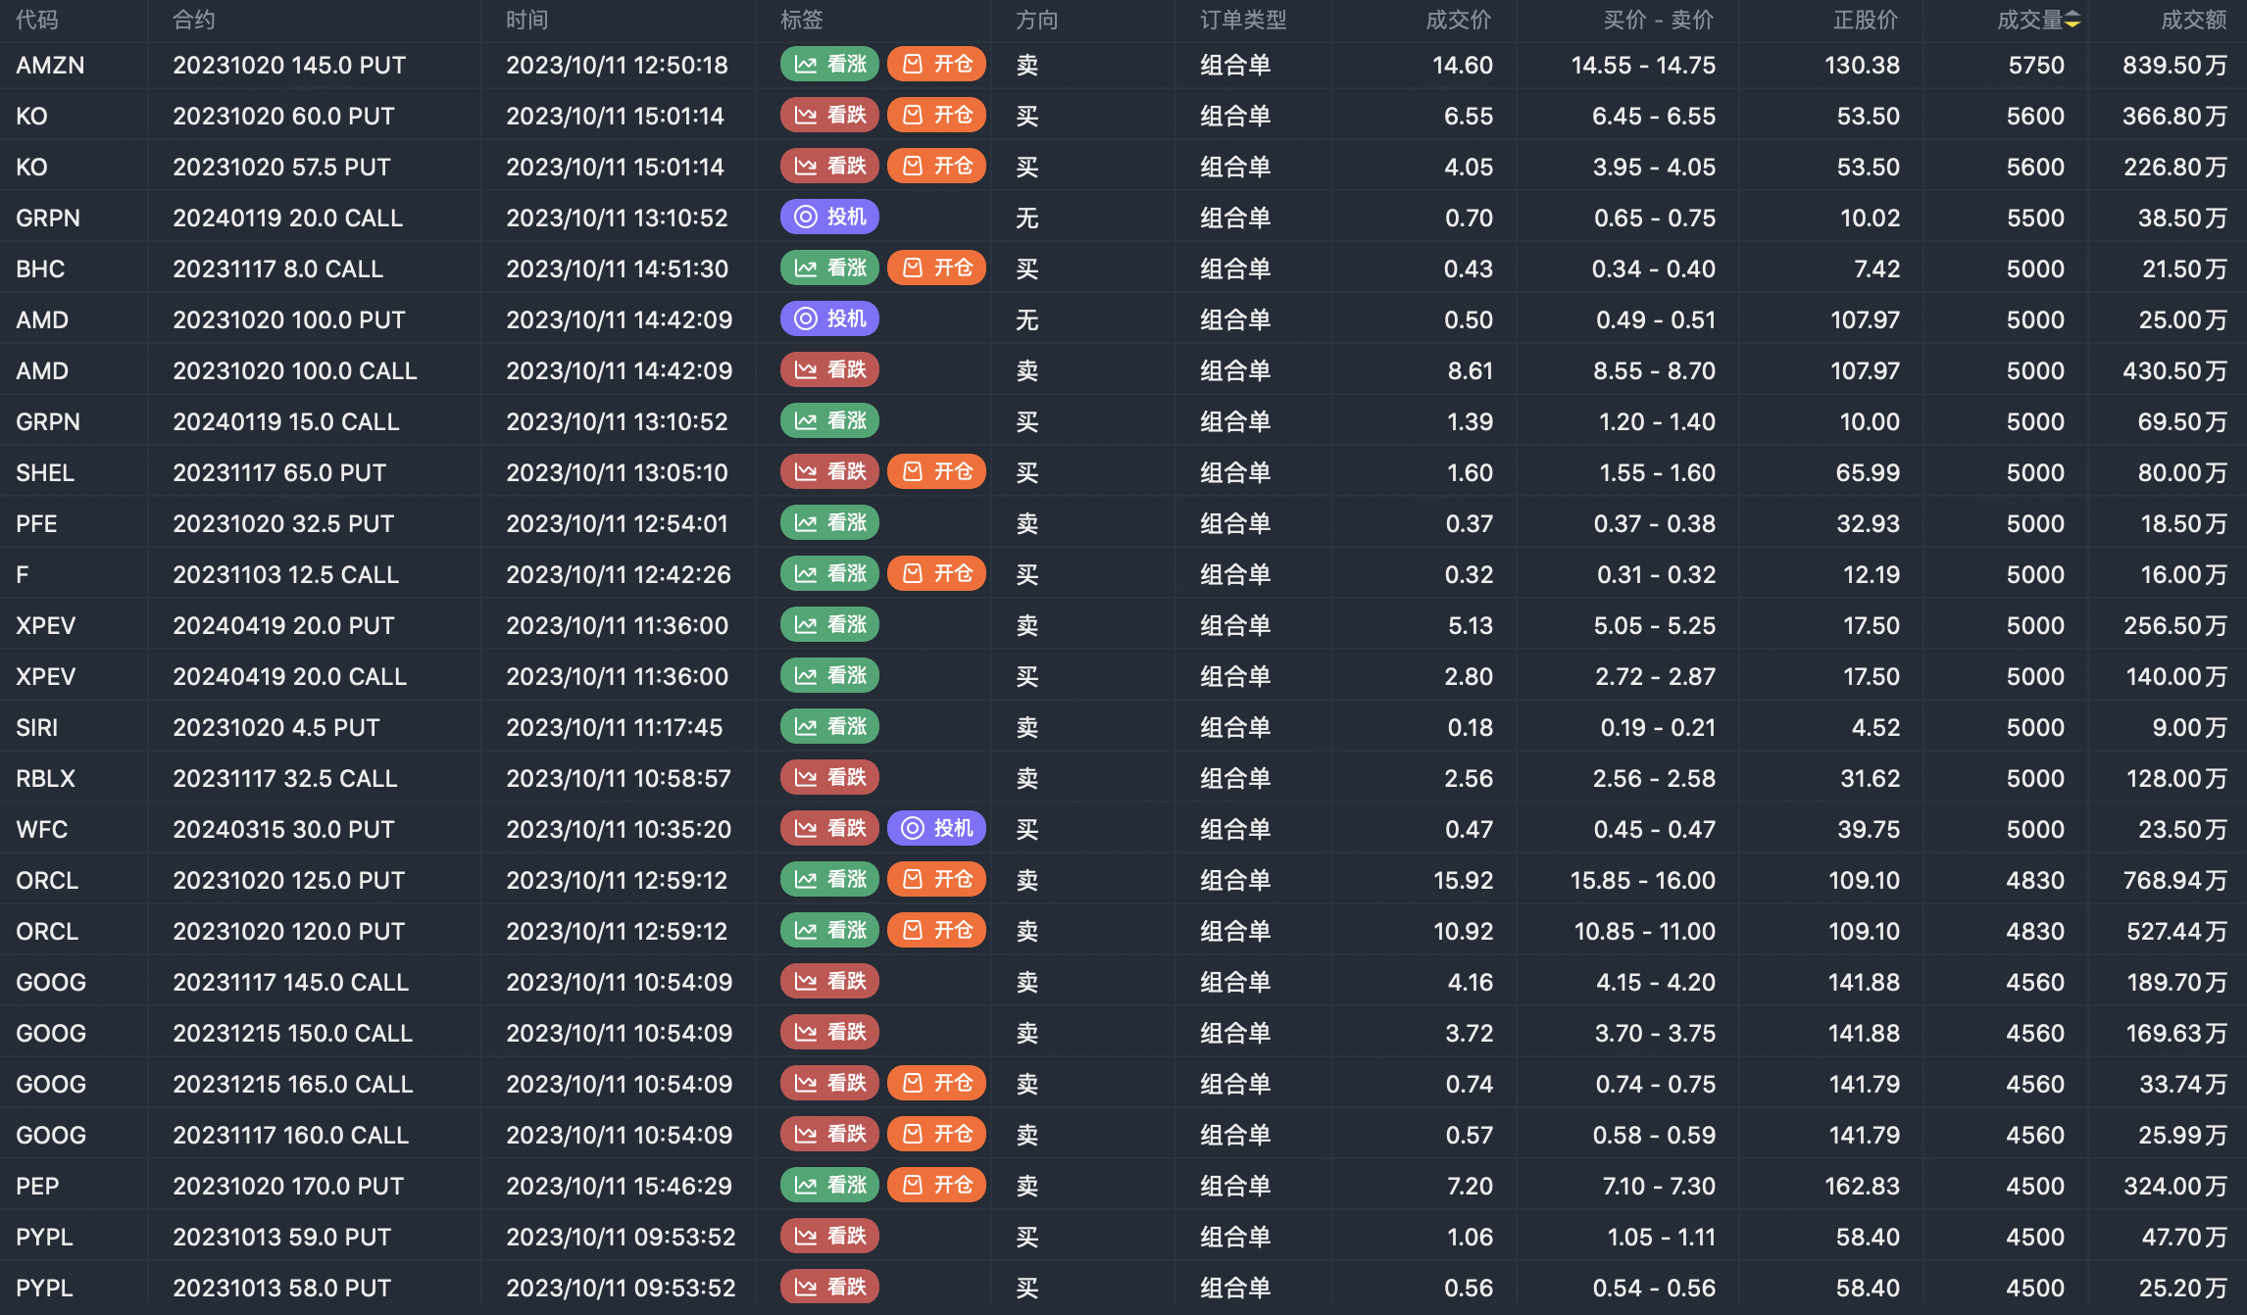Click the time '2023/10/11 12:50:18'
This screenshot has height=1315, width=2247.
617,66
